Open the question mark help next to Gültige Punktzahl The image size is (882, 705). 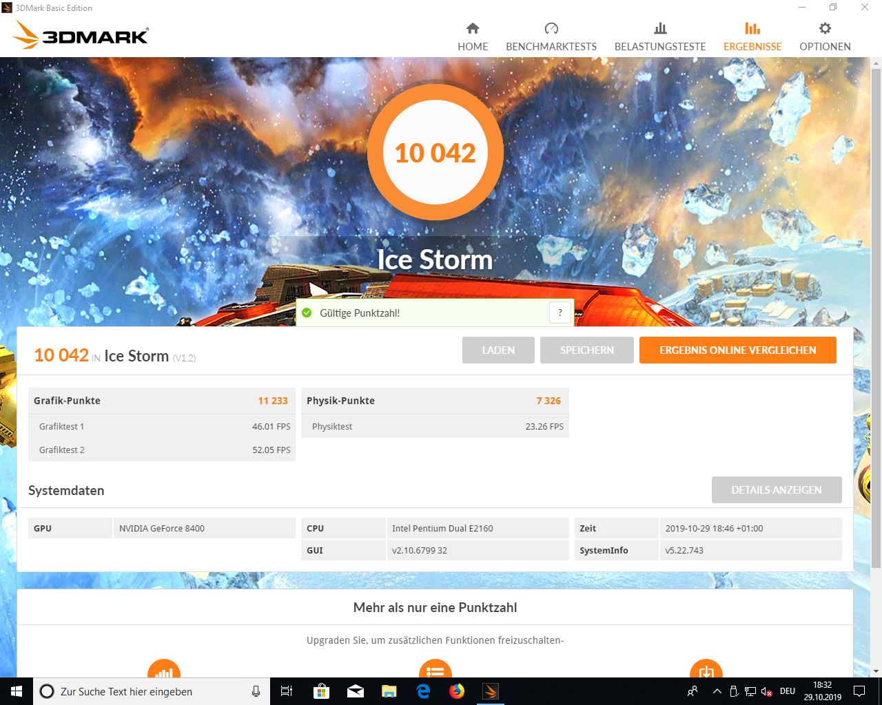coord(560,313)
